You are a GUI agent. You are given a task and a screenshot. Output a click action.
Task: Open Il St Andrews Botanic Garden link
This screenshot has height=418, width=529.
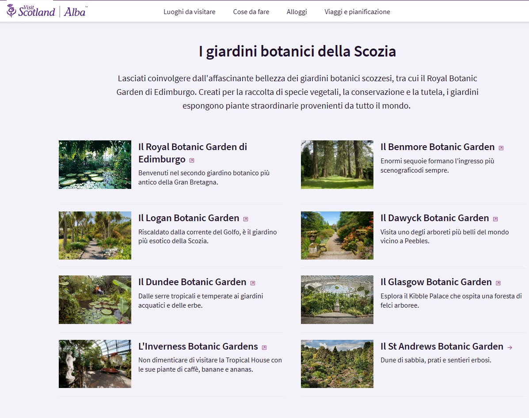pos(442,346)
